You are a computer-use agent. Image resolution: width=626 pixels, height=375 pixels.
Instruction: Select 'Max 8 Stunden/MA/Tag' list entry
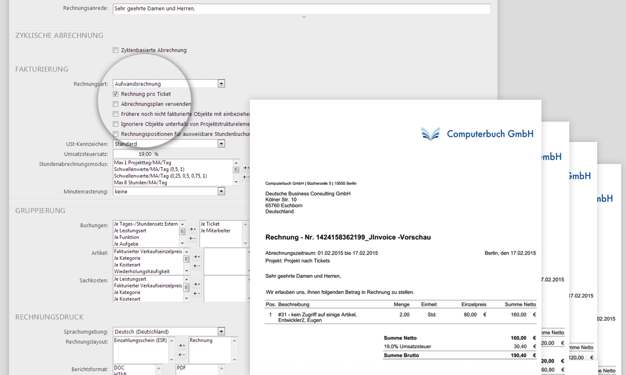click(x=140, y=183)
